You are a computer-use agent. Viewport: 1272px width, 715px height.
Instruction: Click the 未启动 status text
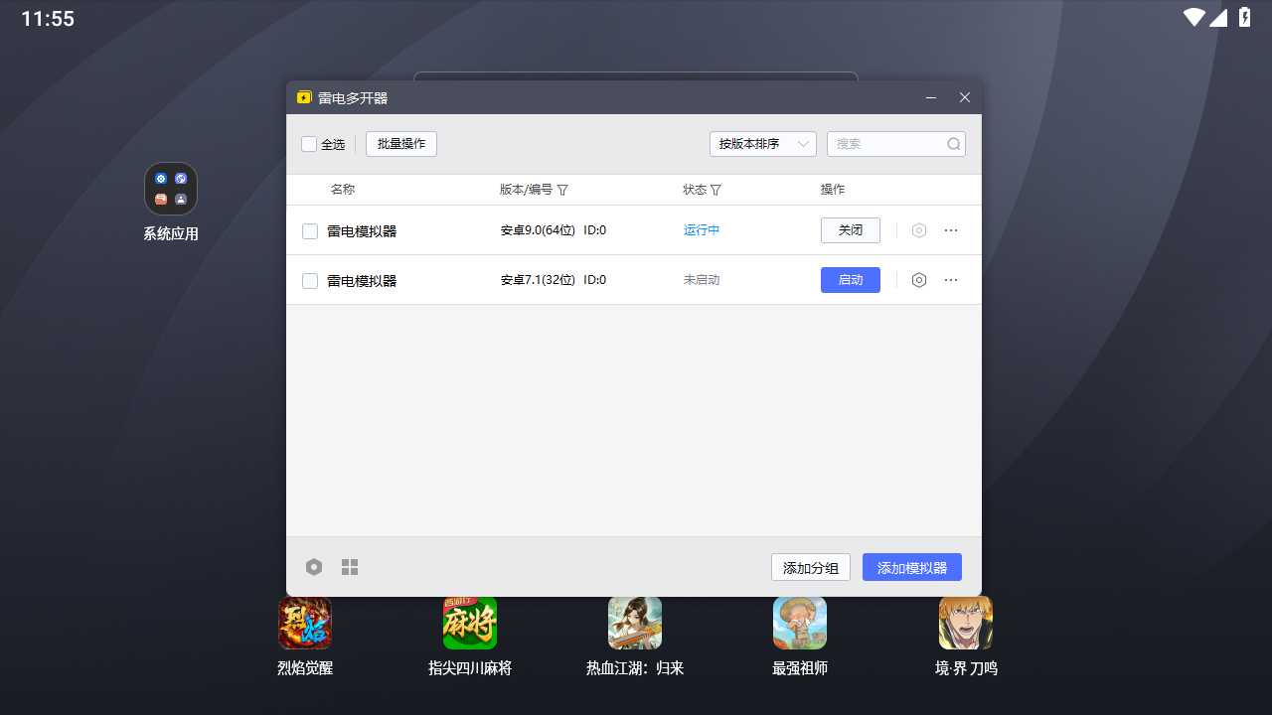click(702, 280)
